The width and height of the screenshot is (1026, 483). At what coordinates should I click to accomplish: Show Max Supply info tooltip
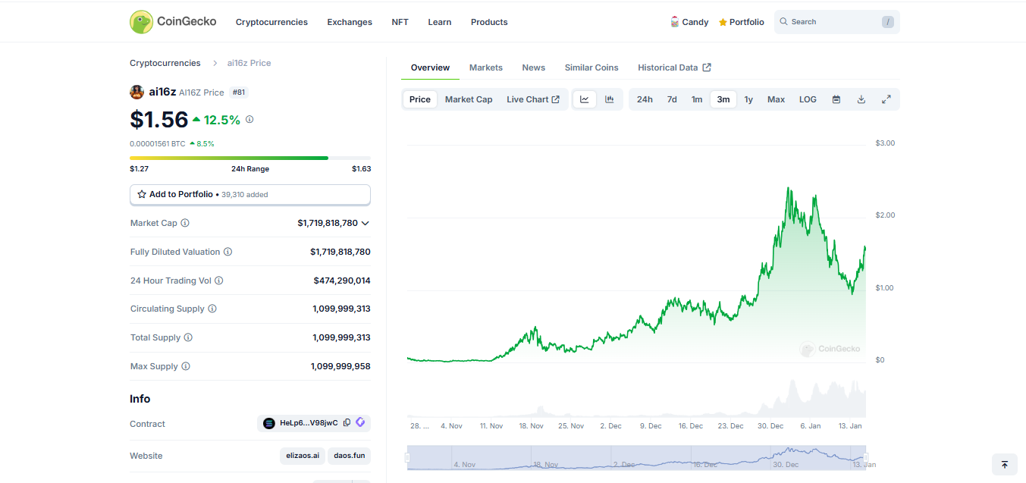[x=186, y=366]
